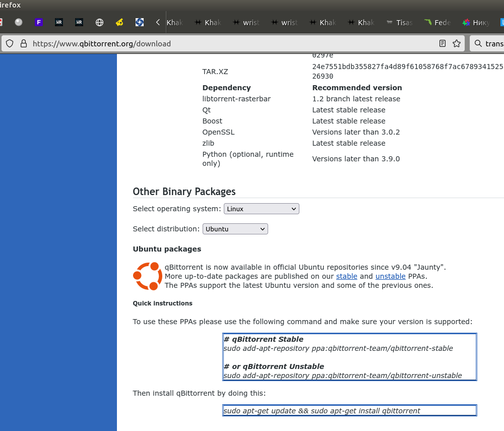Viewport: 504px width, 431px height.
Task: Expand the distribution dropdown showing Ubuntu
Action: [235, 229]
